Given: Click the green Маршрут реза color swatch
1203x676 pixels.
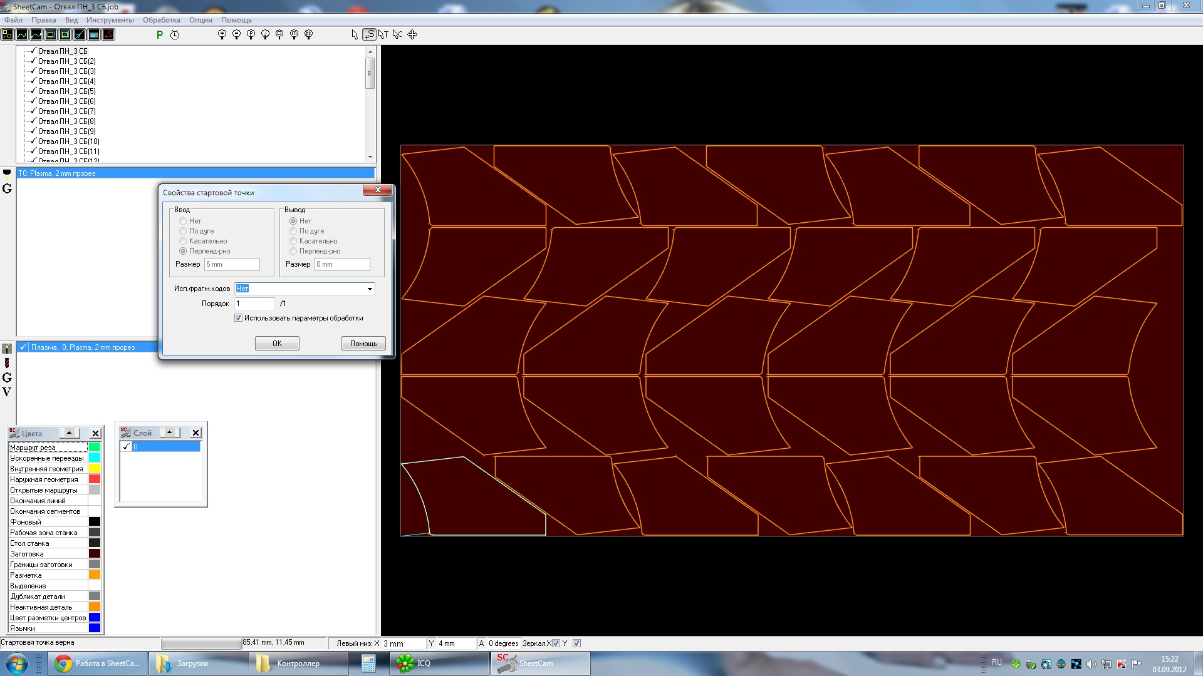Looking at the screenshot, I should [95, 447].
